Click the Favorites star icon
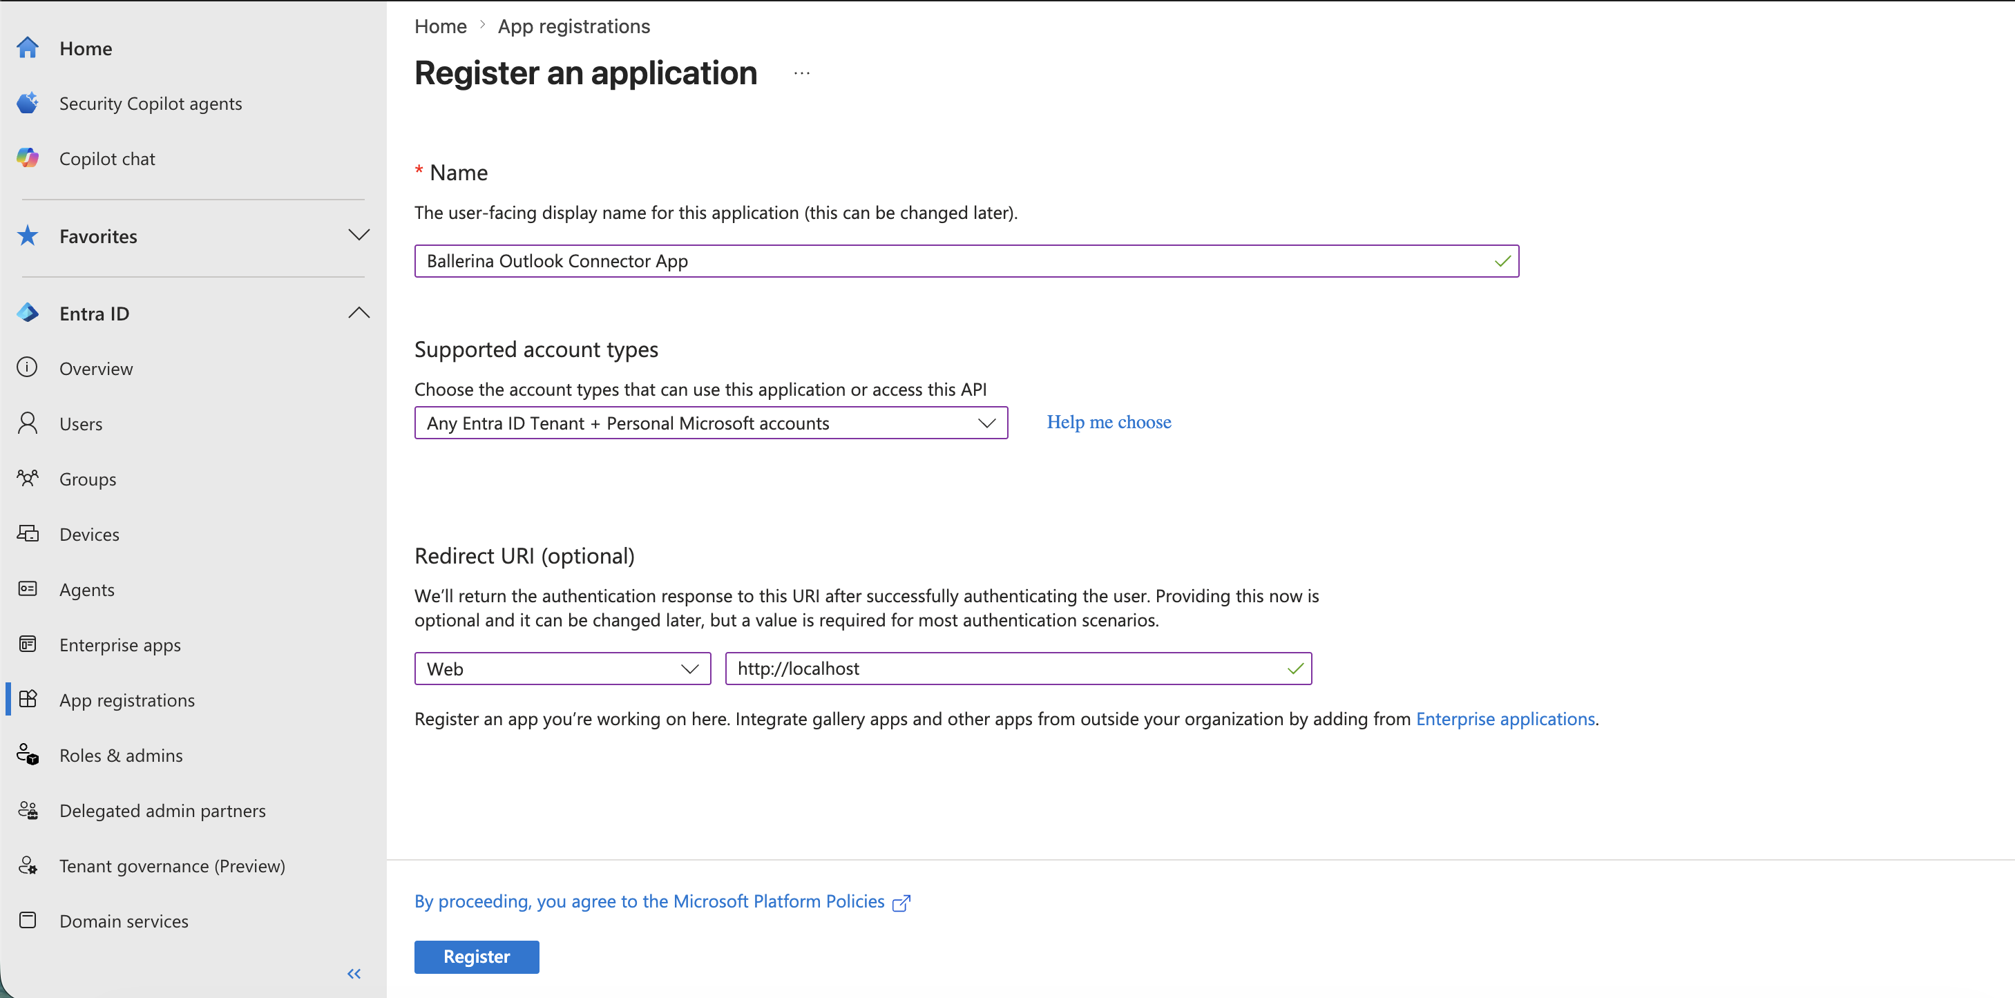Screen dimensions: 2015x998 28,236
